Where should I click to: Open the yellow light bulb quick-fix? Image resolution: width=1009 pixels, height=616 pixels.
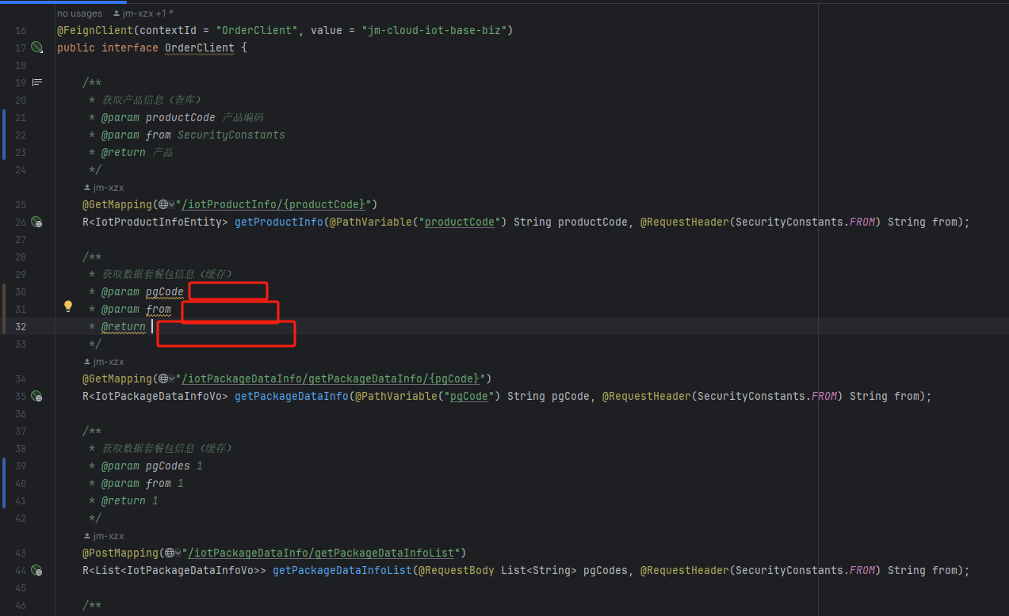point(68,306)
